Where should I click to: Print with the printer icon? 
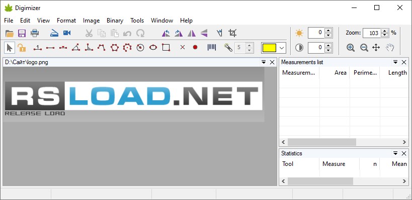pyautogui.click(x=35, y=33)
